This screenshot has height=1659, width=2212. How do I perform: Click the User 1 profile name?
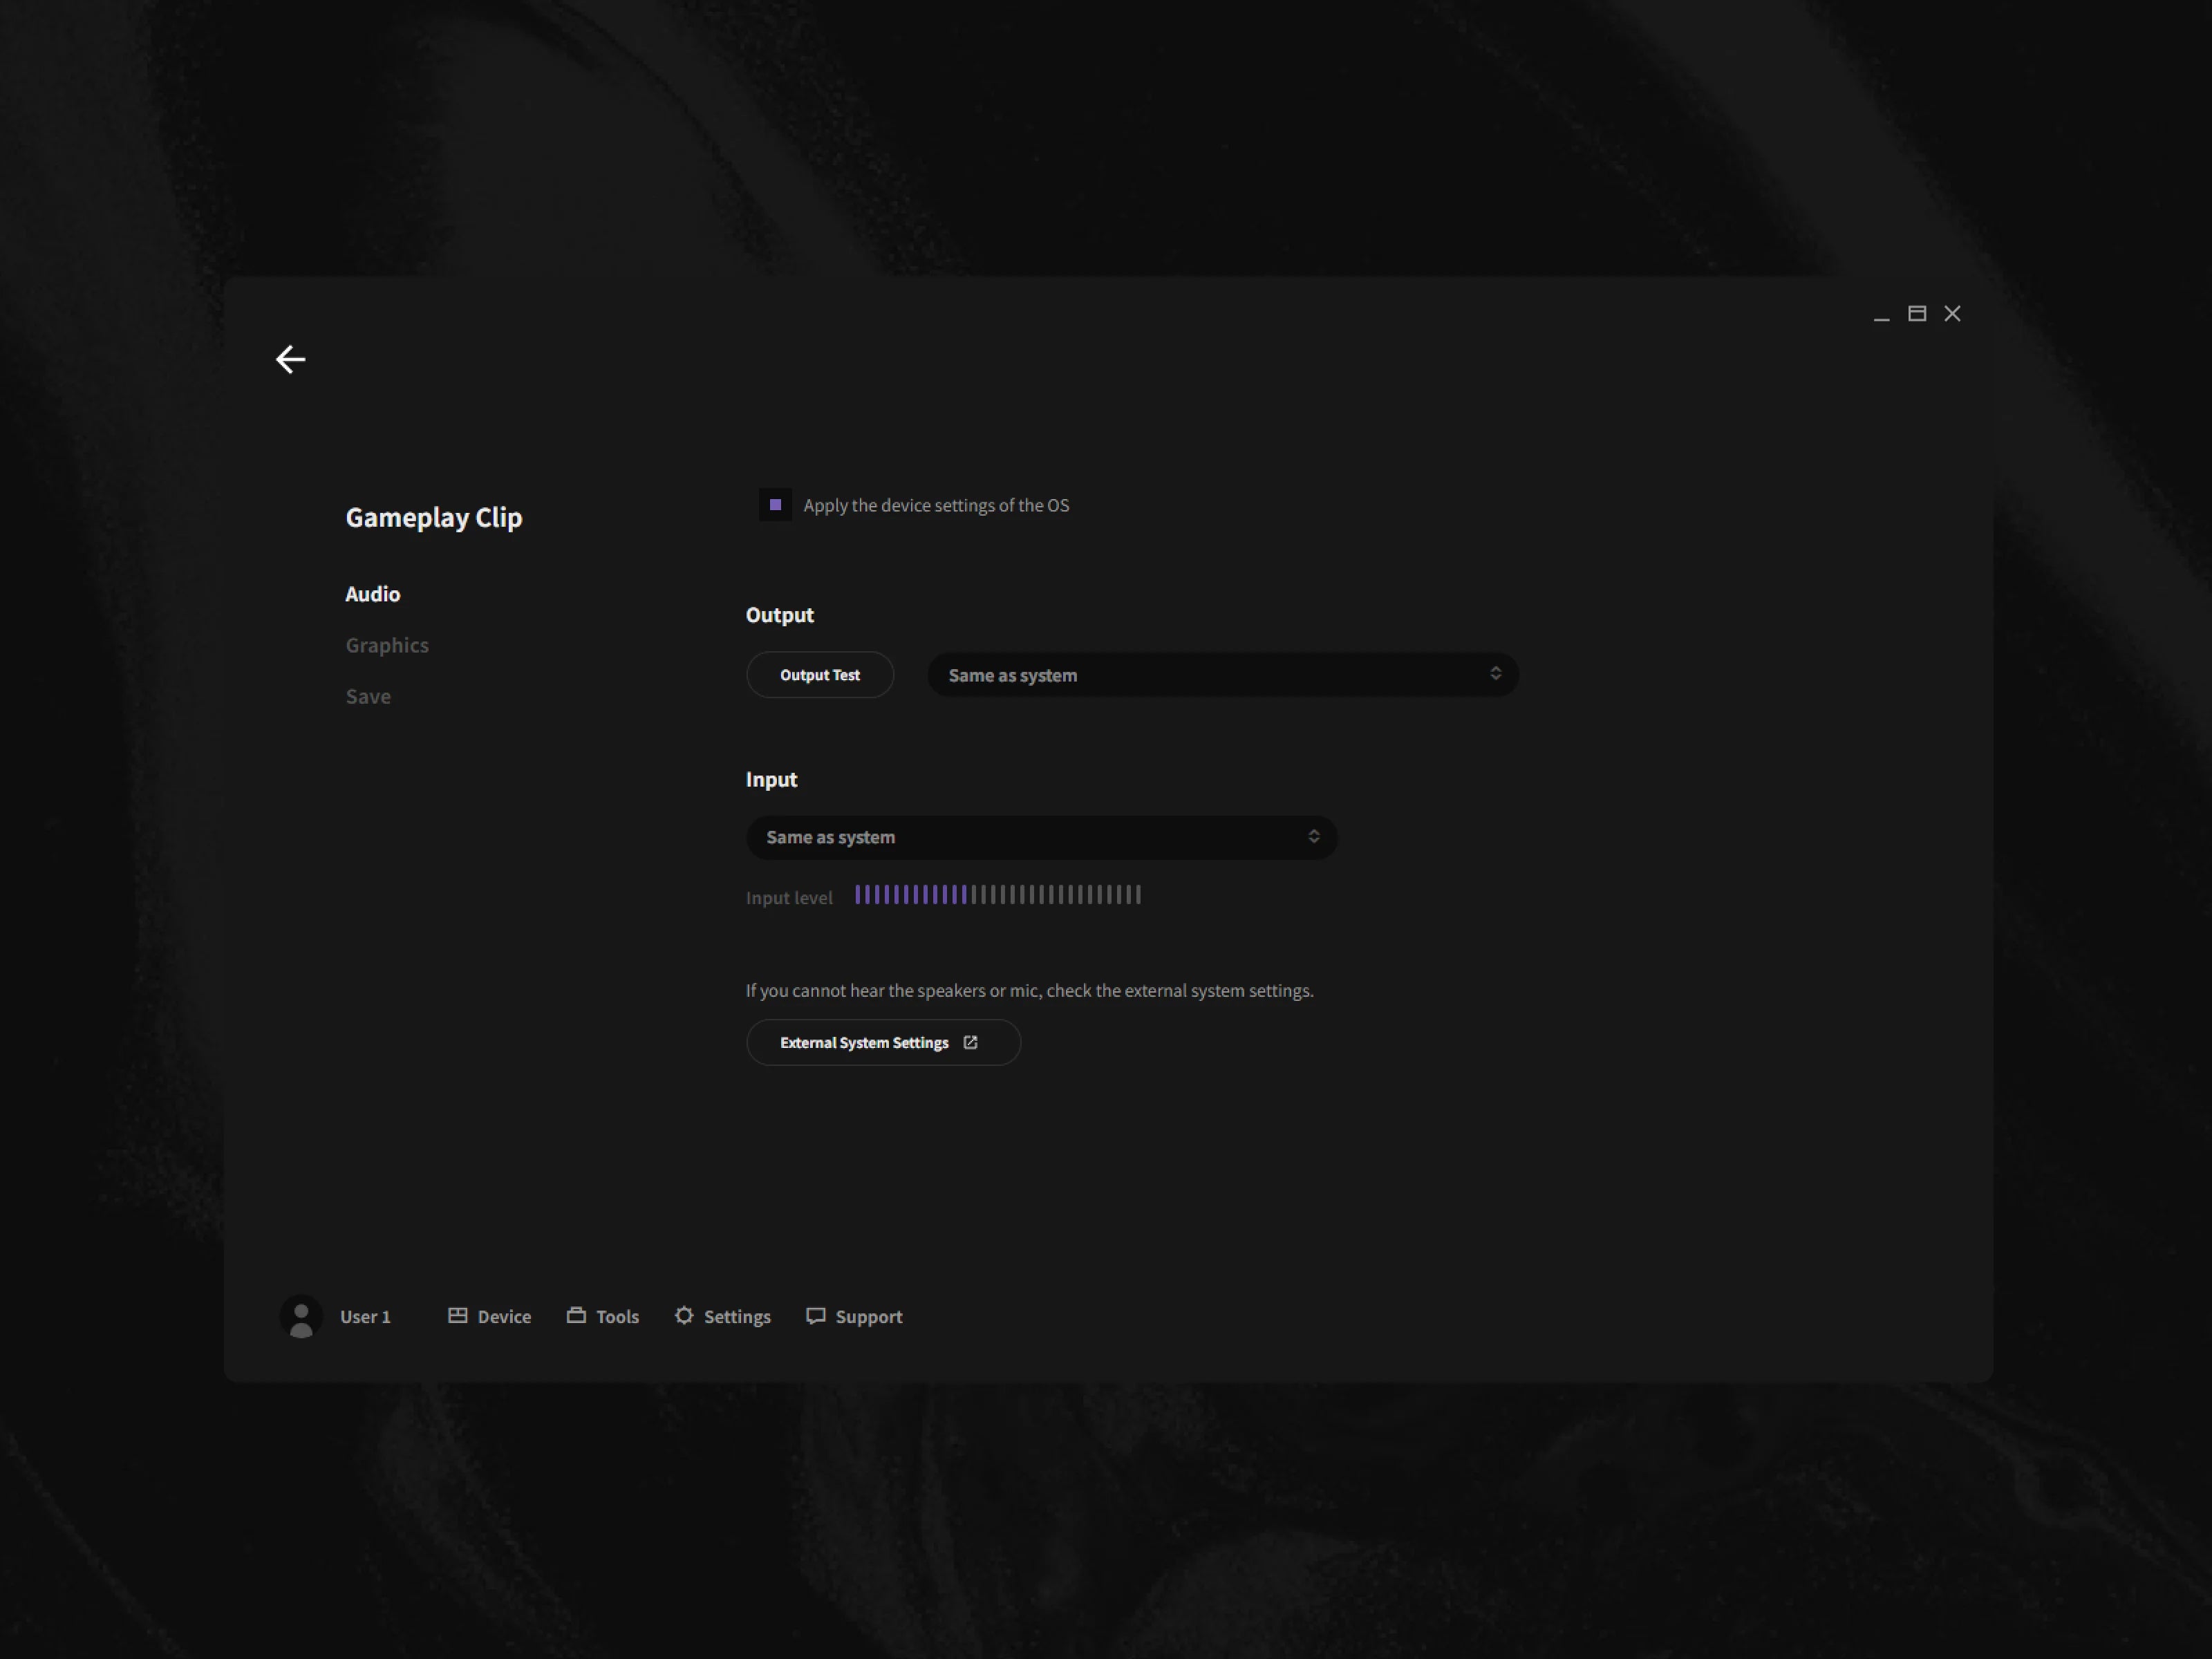[365, 1316]
